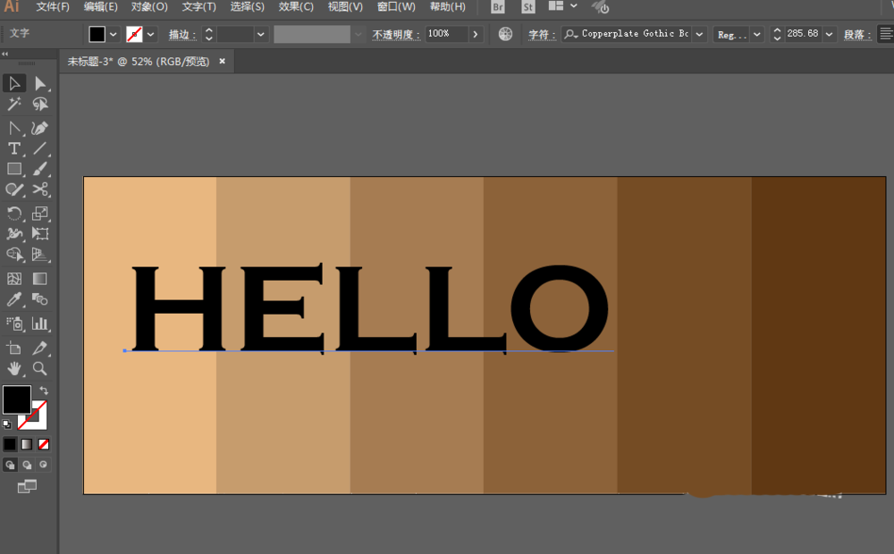This screenshot has height=554, width=894.
Task: Select the Zoom magnifier tool
Action: (40, 368)
